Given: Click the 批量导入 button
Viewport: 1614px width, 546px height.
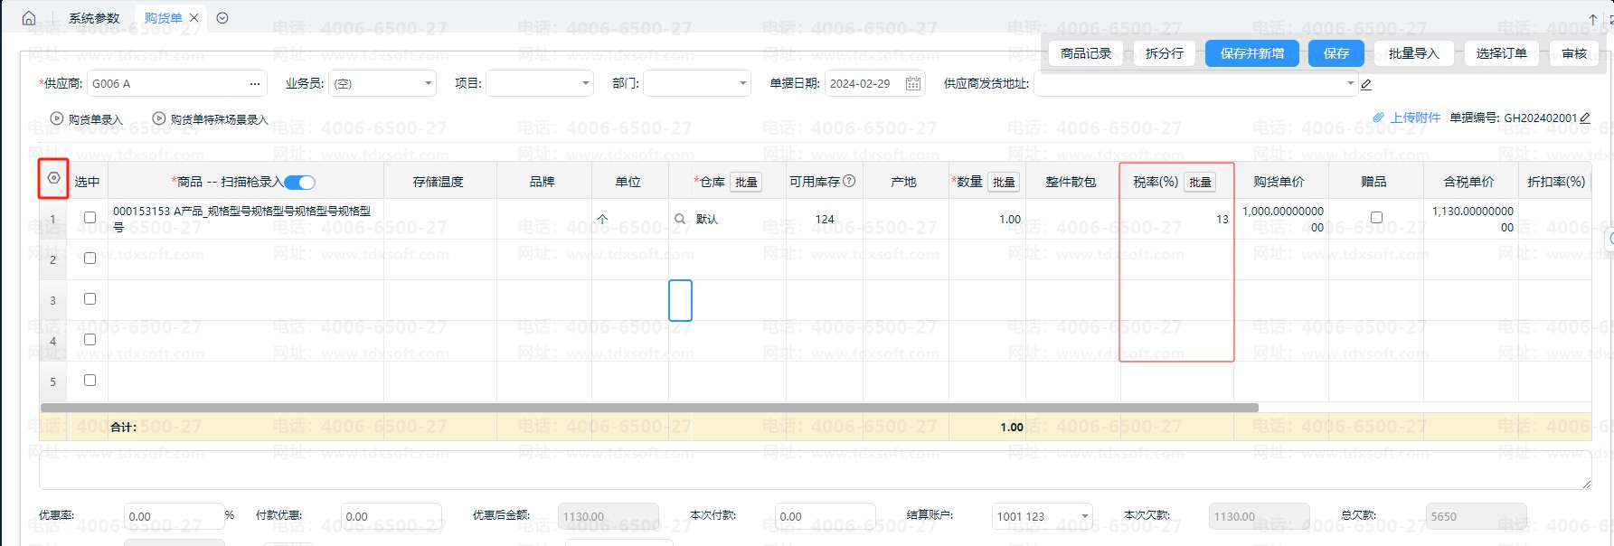Looking at the screenshot, I should point(1413,53).
